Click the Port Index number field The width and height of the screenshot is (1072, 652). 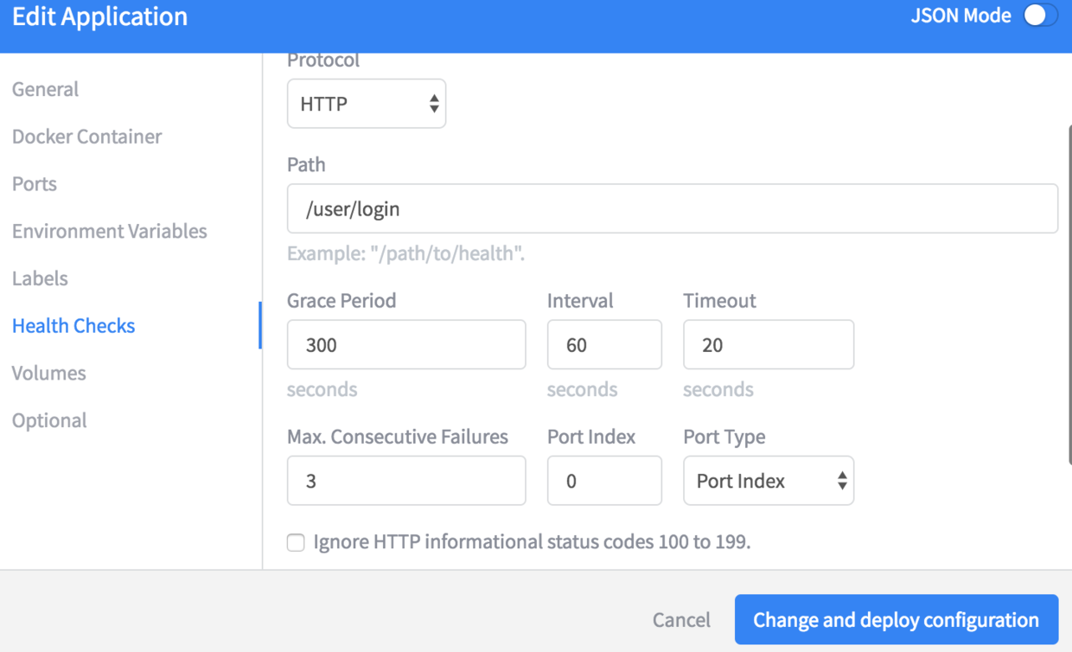click(x=604, y=481)
